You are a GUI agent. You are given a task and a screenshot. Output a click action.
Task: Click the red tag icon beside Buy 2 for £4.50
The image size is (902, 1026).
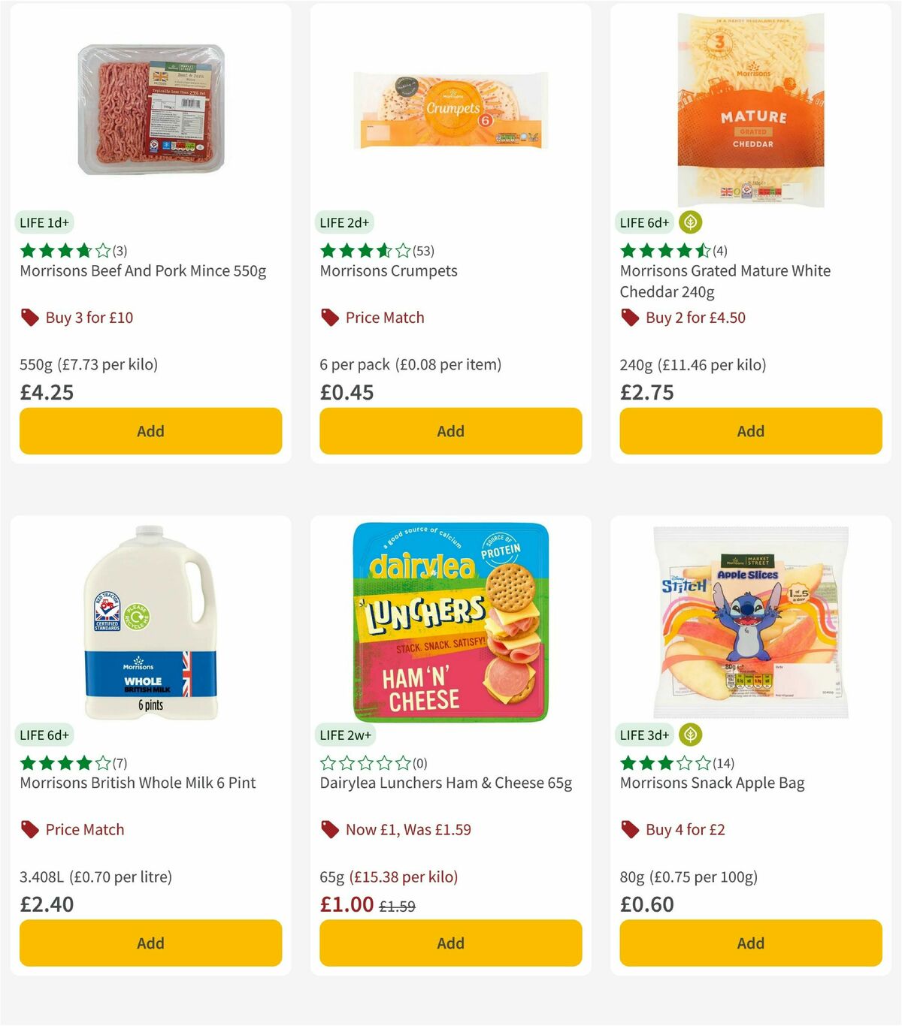point(629,317)
